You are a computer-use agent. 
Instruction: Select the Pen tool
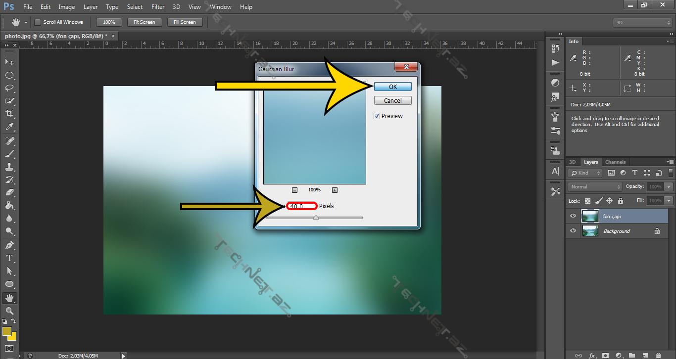pyautogui.click(x=9, y=245)
